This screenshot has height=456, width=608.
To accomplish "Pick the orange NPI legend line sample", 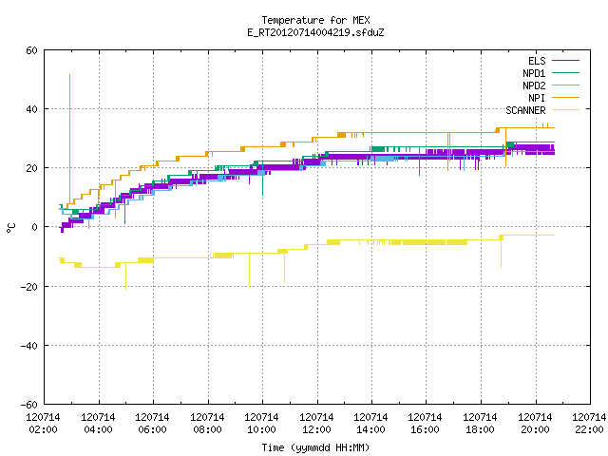I will click(x=566, y=97).
